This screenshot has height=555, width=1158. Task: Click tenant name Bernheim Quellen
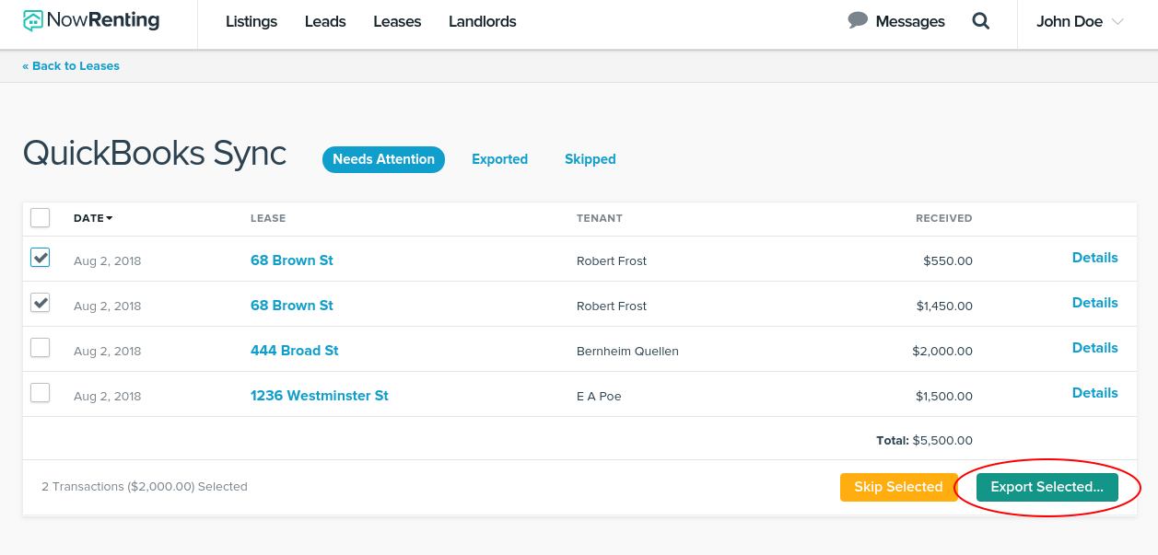click(627, 352)
